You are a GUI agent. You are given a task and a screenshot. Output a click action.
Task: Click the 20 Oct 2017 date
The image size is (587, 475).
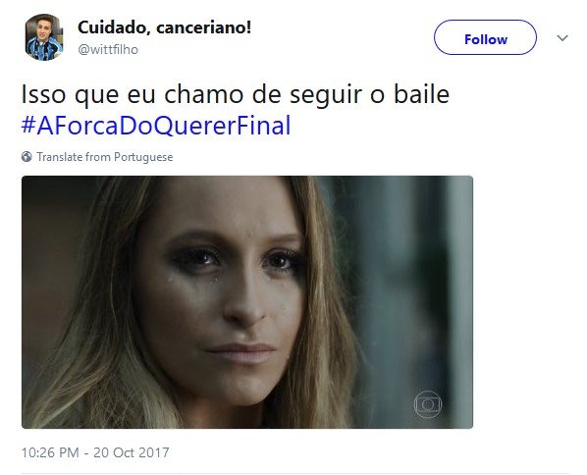131,452
